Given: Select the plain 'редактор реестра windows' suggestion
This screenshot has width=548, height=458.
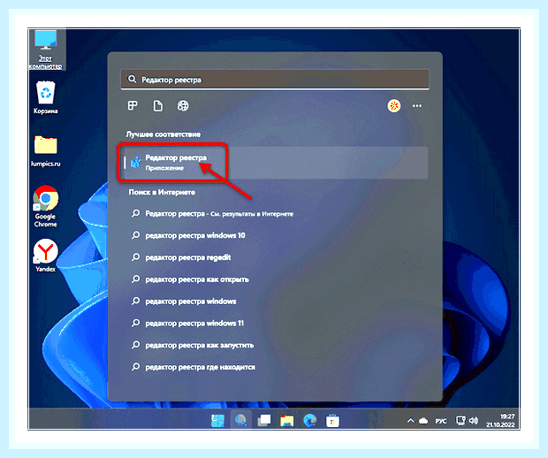Looking at the screenshot, I should coord(184,301).
